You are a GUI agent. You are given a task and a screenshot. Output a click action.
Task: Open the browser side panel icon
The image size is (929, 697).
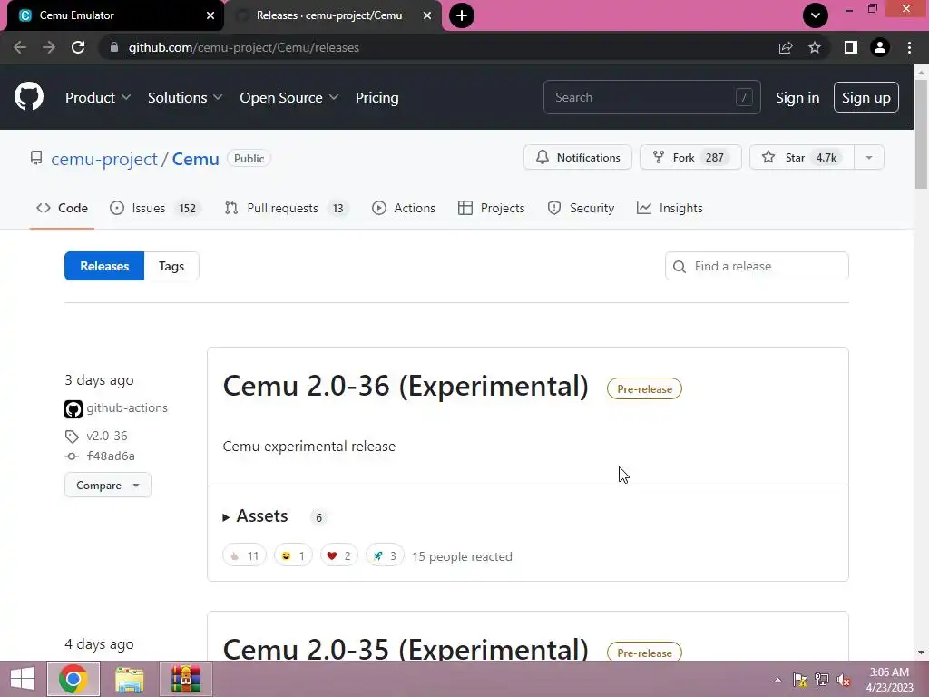pos(851,47)
